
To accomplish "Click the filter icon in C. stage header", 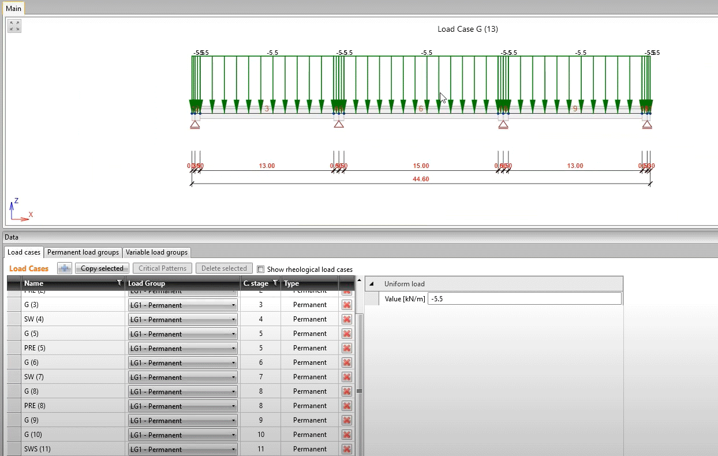I will [275, 283].
